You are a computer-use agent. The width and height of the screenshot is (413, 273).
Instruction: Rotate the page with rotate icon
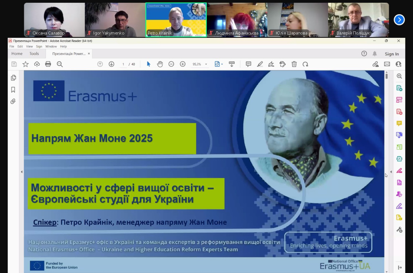[x=305, y=64]
